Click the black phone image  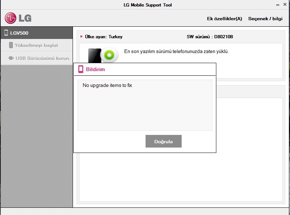pos(95,56)
